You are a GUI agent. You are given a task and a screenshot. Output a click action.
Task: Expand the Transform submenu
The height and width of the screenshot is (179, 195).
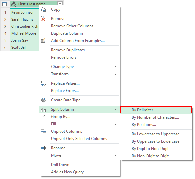click(x=115, y=74)
